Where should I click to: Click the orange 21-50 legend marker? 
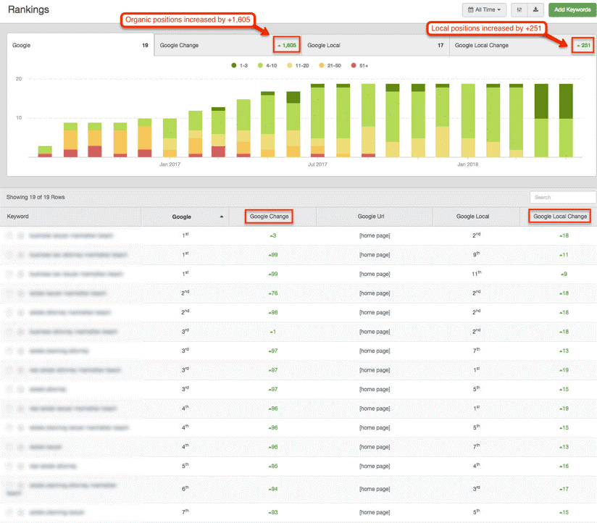[324, 65]
